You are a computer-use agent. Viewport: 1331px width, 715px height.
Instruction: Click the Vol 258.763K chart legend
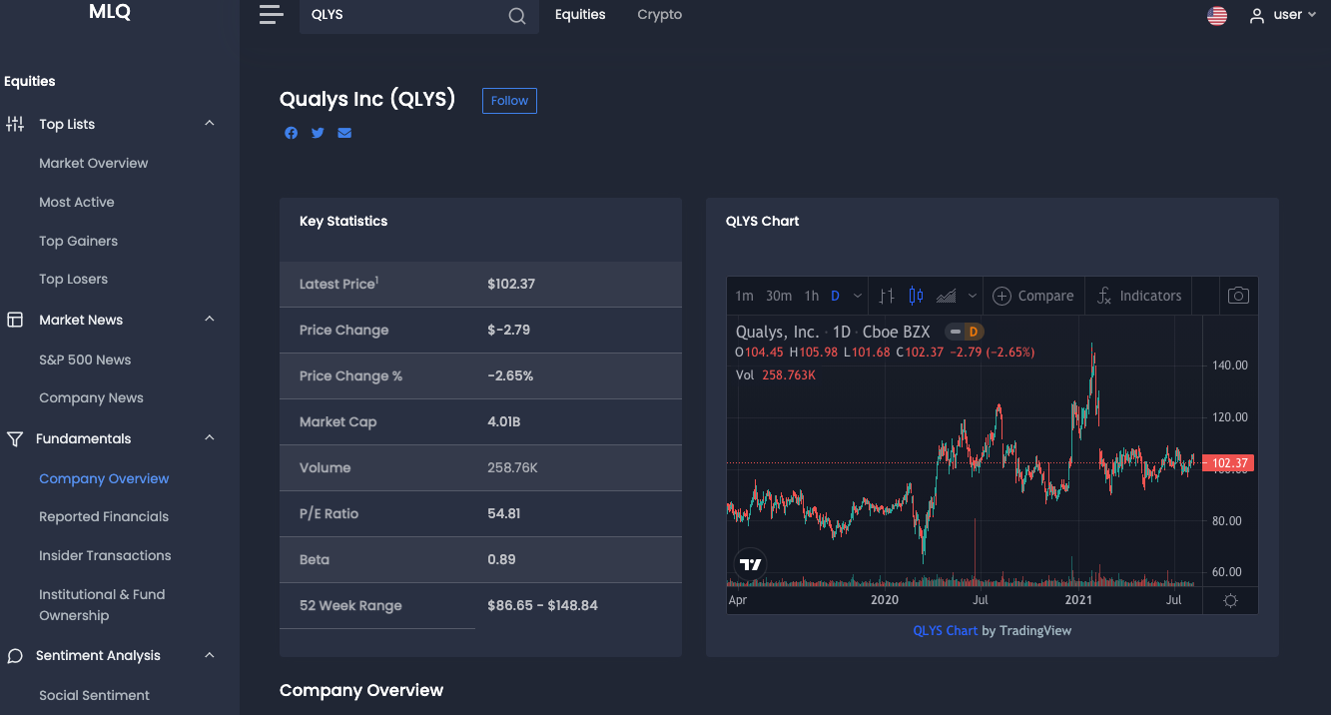tap(776, 375)
